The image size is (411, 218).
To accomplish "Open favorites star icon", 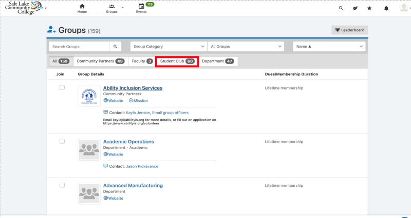I will [369, 8].
